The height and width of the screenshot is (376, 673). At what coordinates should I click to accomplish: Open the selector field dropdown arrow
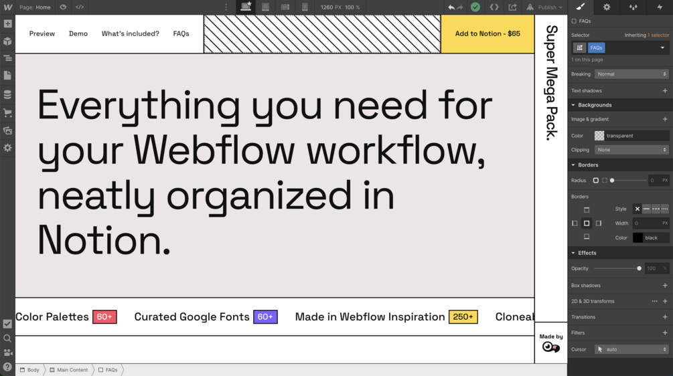tap(662, 48)
